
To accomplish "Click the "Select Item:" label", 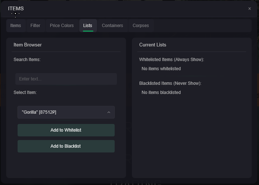I will point(25,92).
